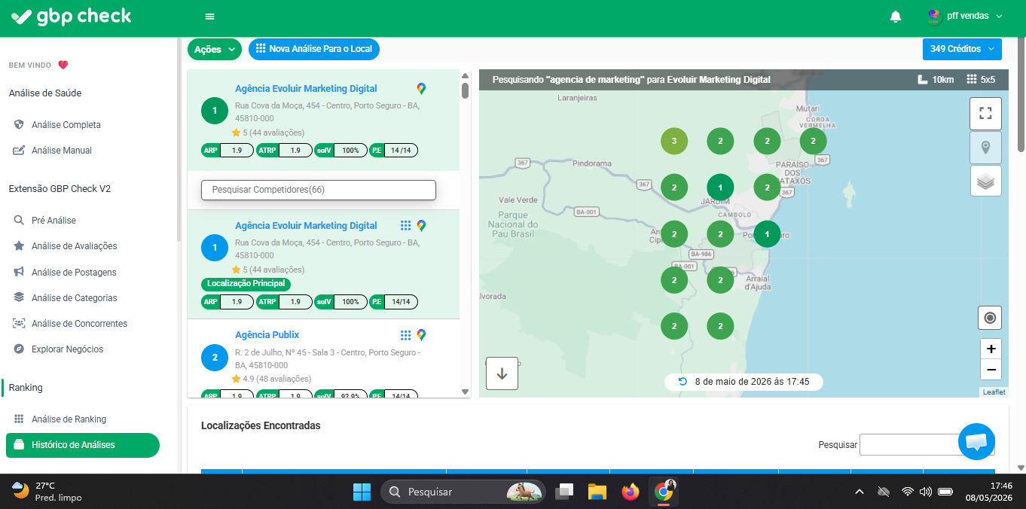Start Nova Análise Para o Local
Image resolution: width=1026 pixels, height=509 pixels.
(x=314, y=49)
